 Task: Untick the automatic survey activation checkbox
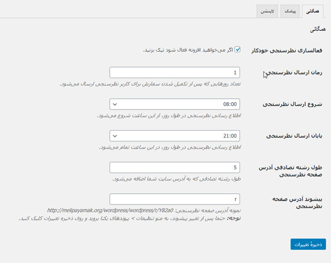(x=238, y=49)
